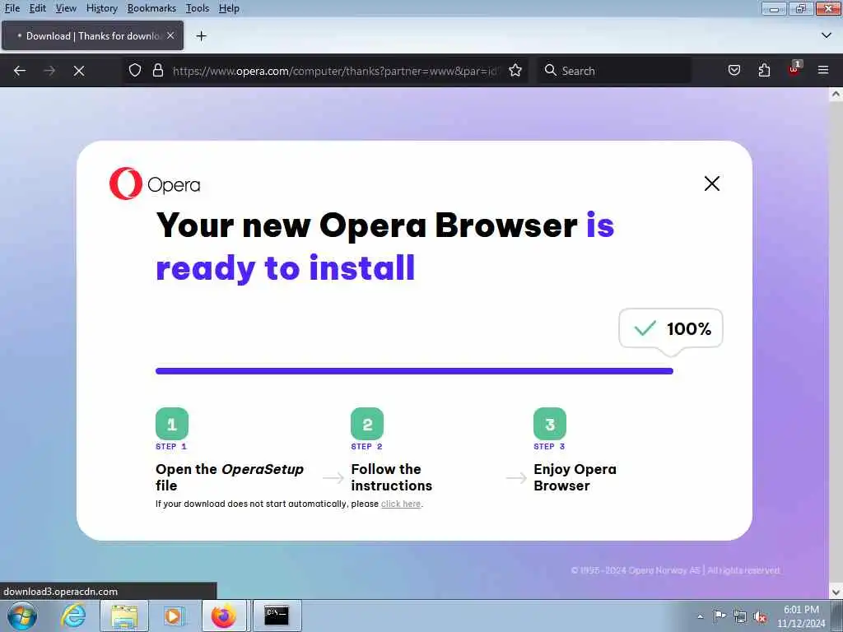Open the Extensions puzzle icon

pos(764,71)
